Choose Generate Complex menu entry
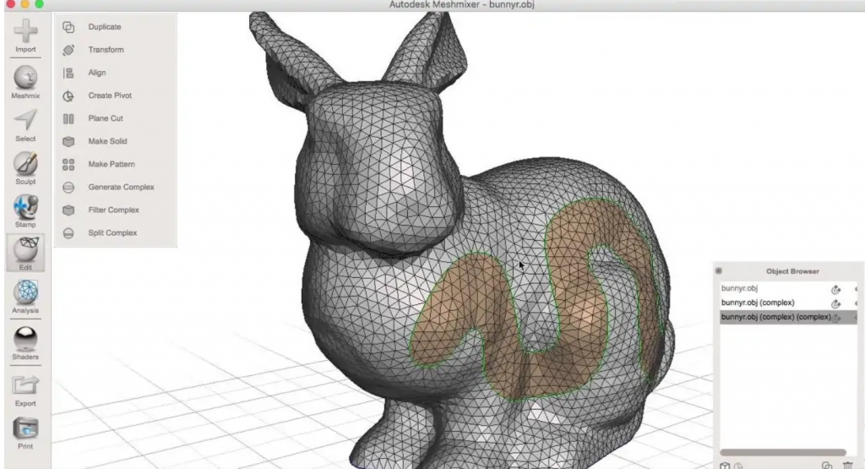 122,187
